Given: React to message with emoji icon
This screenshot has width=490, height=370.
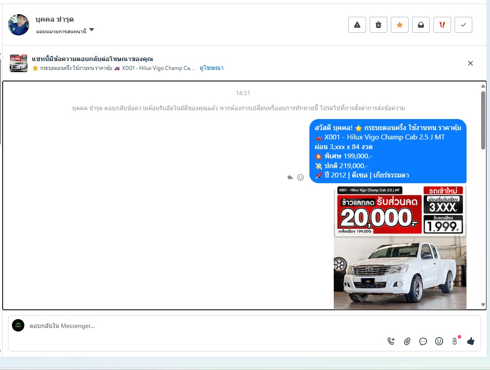Looking at the screenshot, I should click(300, 177).
